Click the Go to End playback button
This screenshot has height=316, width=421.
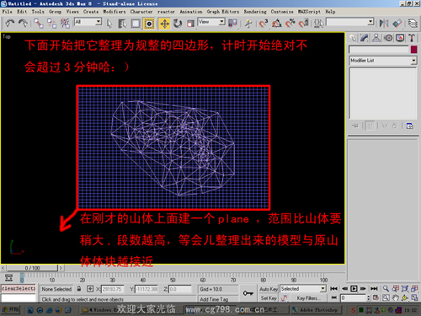tap(374, 288)
